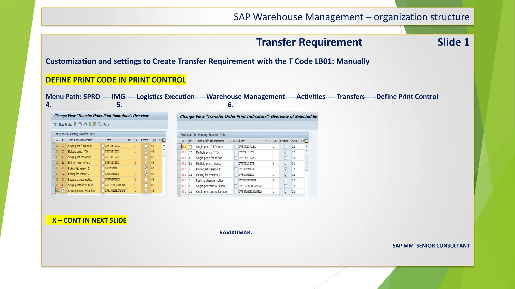Toggle Combi checkbox for 'Single print for ref.no.' in Selected Set table

coord(286,158)
